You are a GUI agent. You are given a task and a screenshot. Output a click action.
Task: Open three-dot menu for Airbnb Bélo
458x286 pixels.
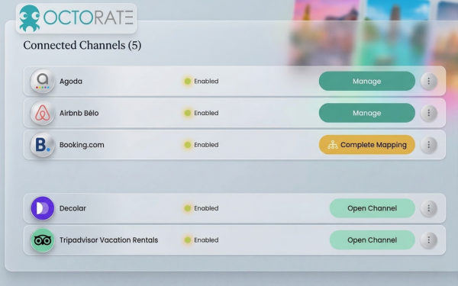(x=428, y=113)
